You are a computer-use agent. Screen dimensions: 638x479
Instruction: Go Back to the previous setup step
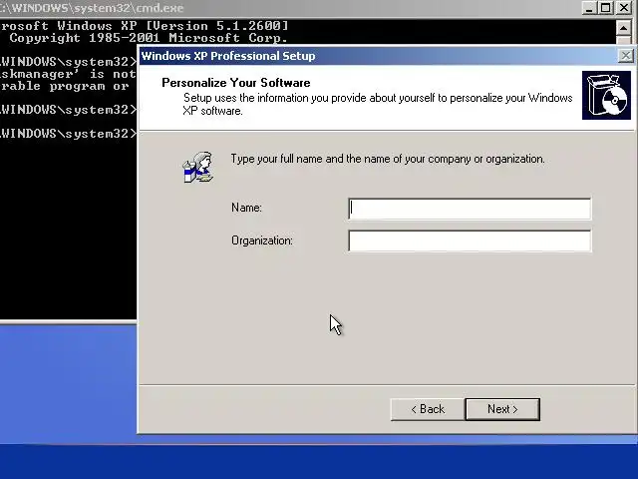point(428,409)
